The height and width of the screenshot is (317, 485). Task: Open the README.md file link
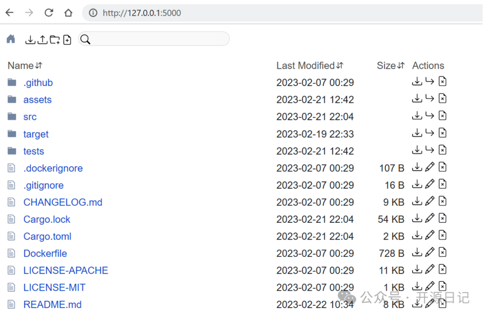click(53, 304)
